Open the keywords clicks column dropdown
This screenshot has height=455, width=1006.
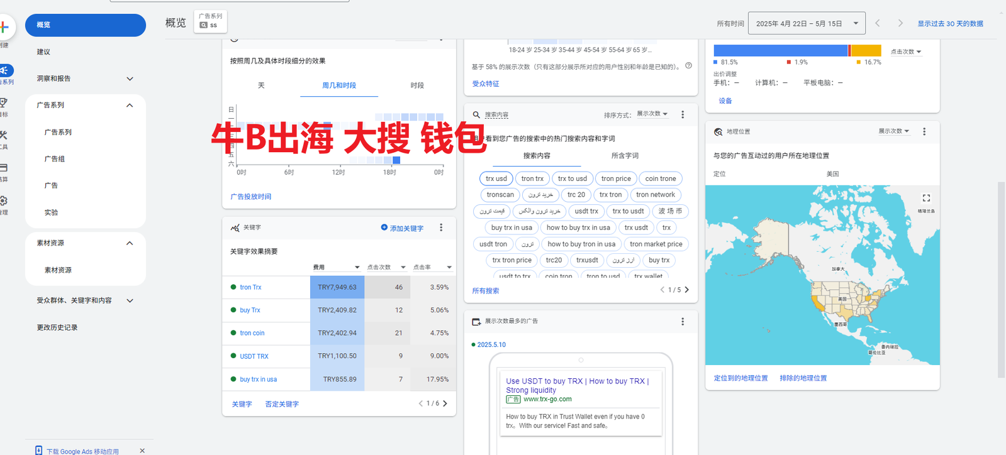click(386, 267)
